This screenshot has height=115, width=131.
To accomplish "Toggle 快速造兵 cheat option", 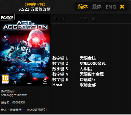I will pos(88,80).
